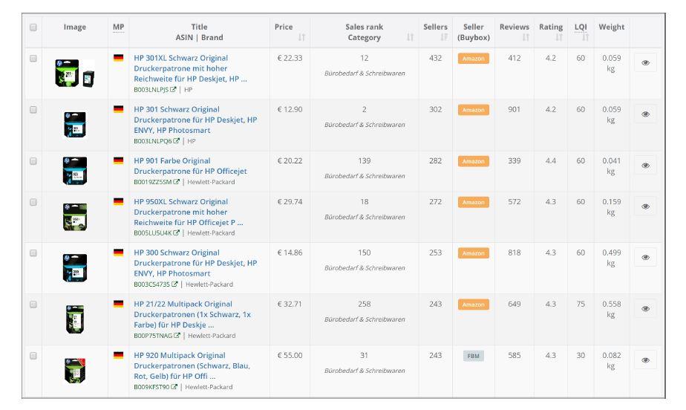Click the Weight column header
Image resolution: width=686 pixels, height=410 pixels.
(611, 27)
